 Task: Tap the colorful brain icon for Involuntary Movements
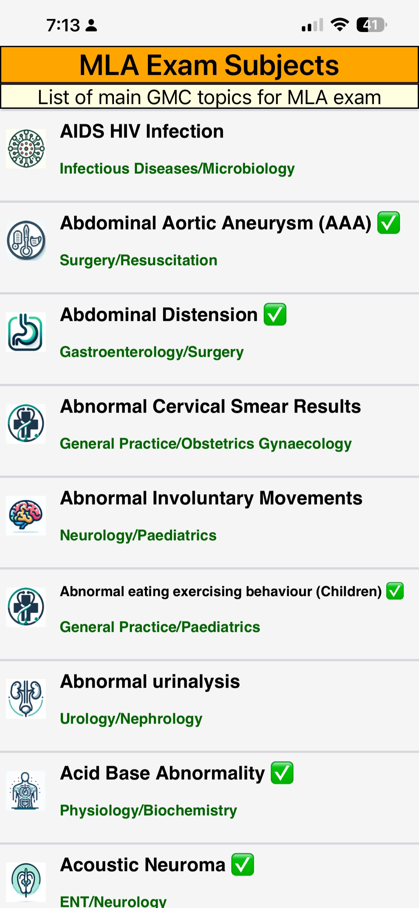(x=26, y=516)
